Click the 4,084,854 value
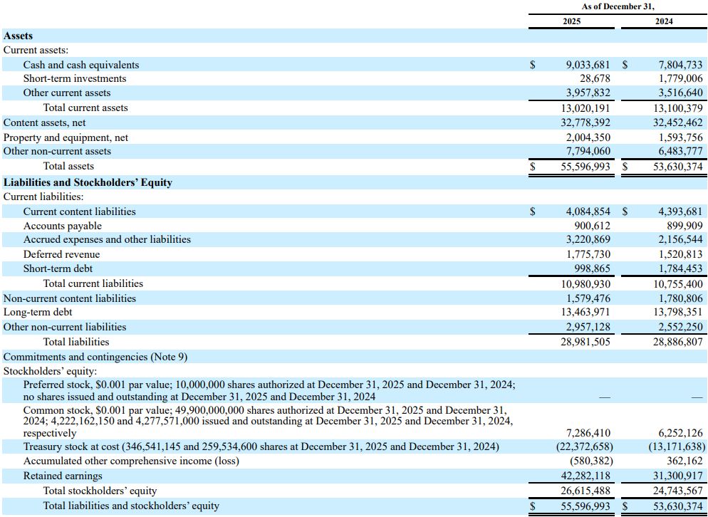The width and height of the screenshot is (708, 517). [x=588, y=211]
